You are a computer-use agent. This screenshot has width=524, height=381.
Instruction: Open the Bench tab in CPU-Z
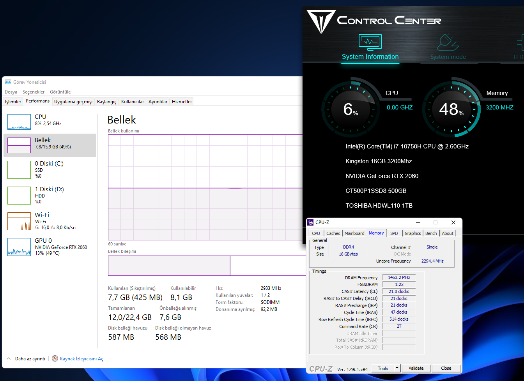(x=431, y=233)
